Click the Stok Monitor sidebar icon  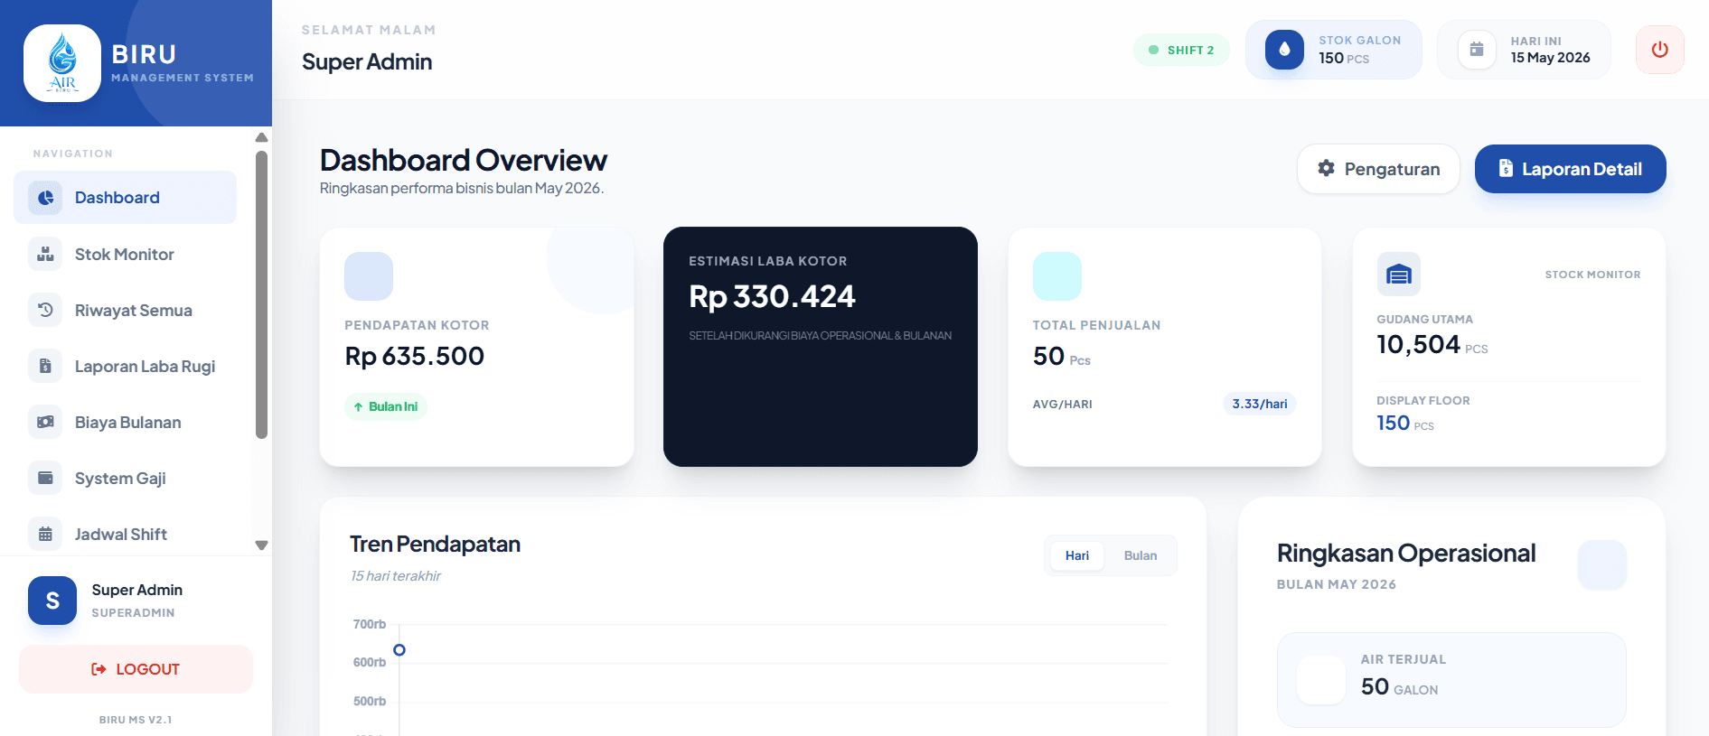tap(45, 254)
